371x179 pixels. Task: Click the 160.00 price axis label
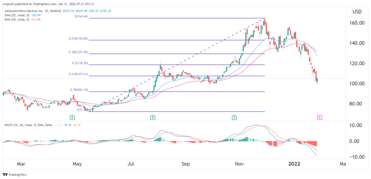pyautogui.click(x=358, y=23)
